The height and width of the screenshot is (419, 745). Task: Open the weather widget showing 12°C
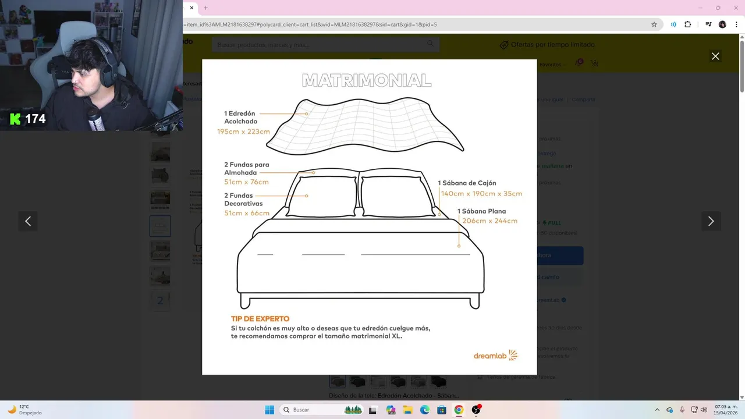[24, 410]
